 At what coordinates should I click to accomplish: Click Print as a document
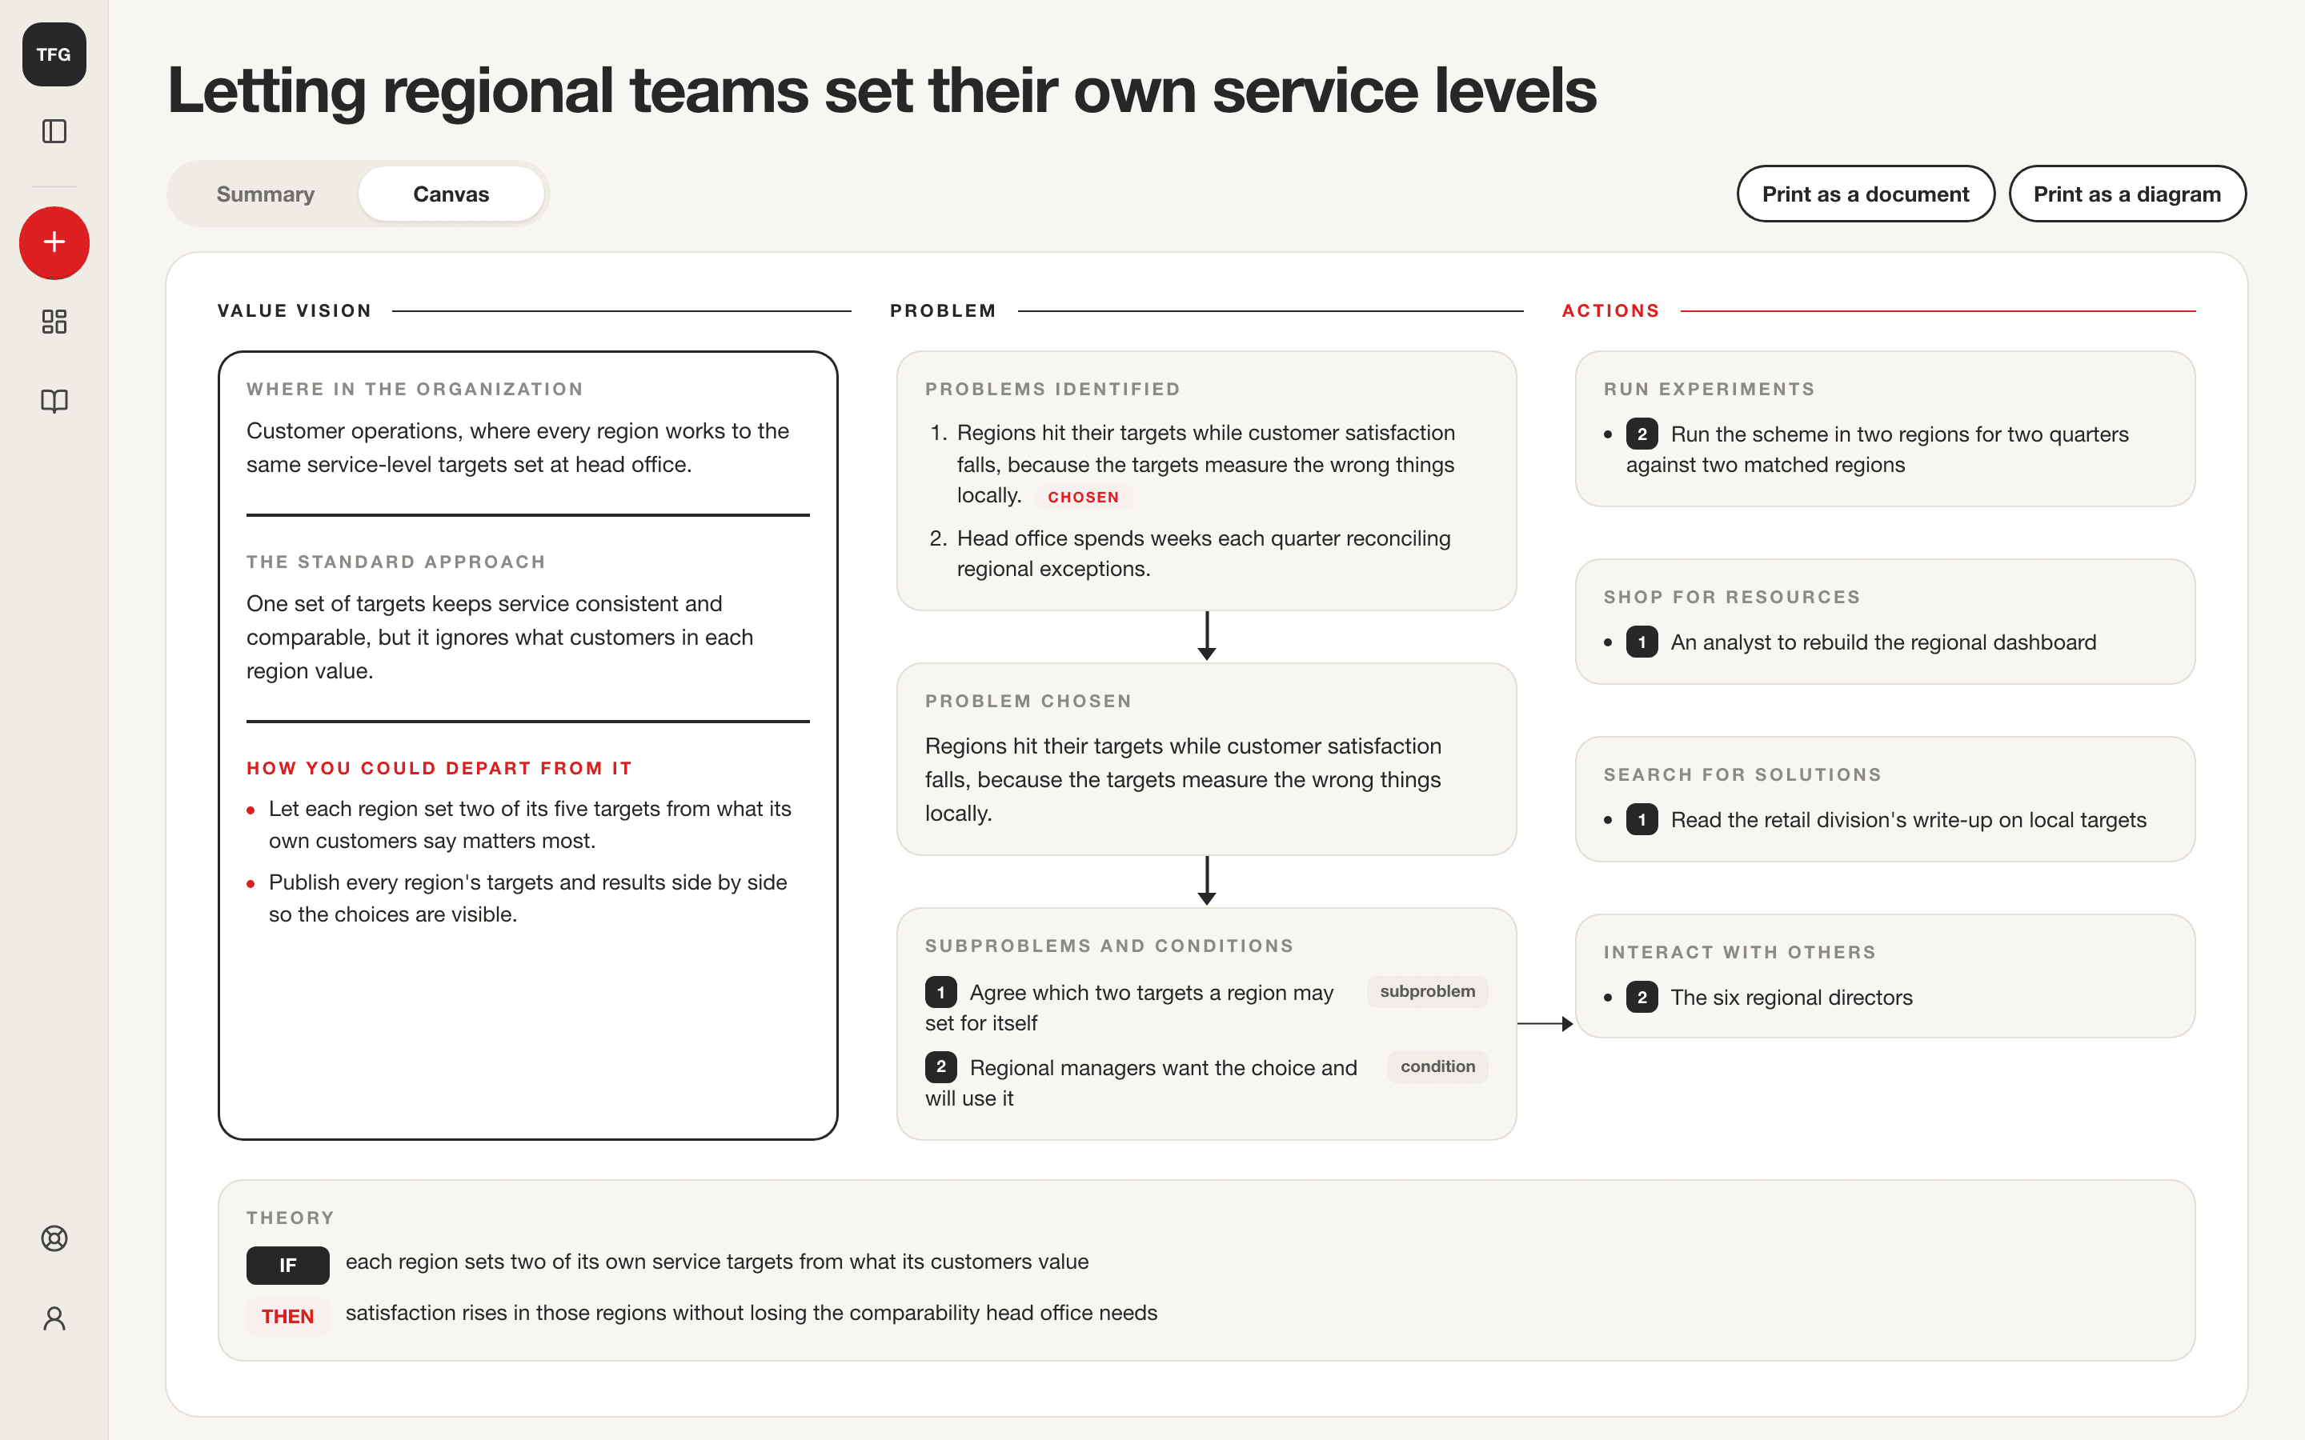coord(1865,194)
